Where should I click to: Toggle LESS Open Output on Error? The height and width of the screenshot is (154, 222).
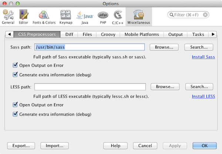15,105
